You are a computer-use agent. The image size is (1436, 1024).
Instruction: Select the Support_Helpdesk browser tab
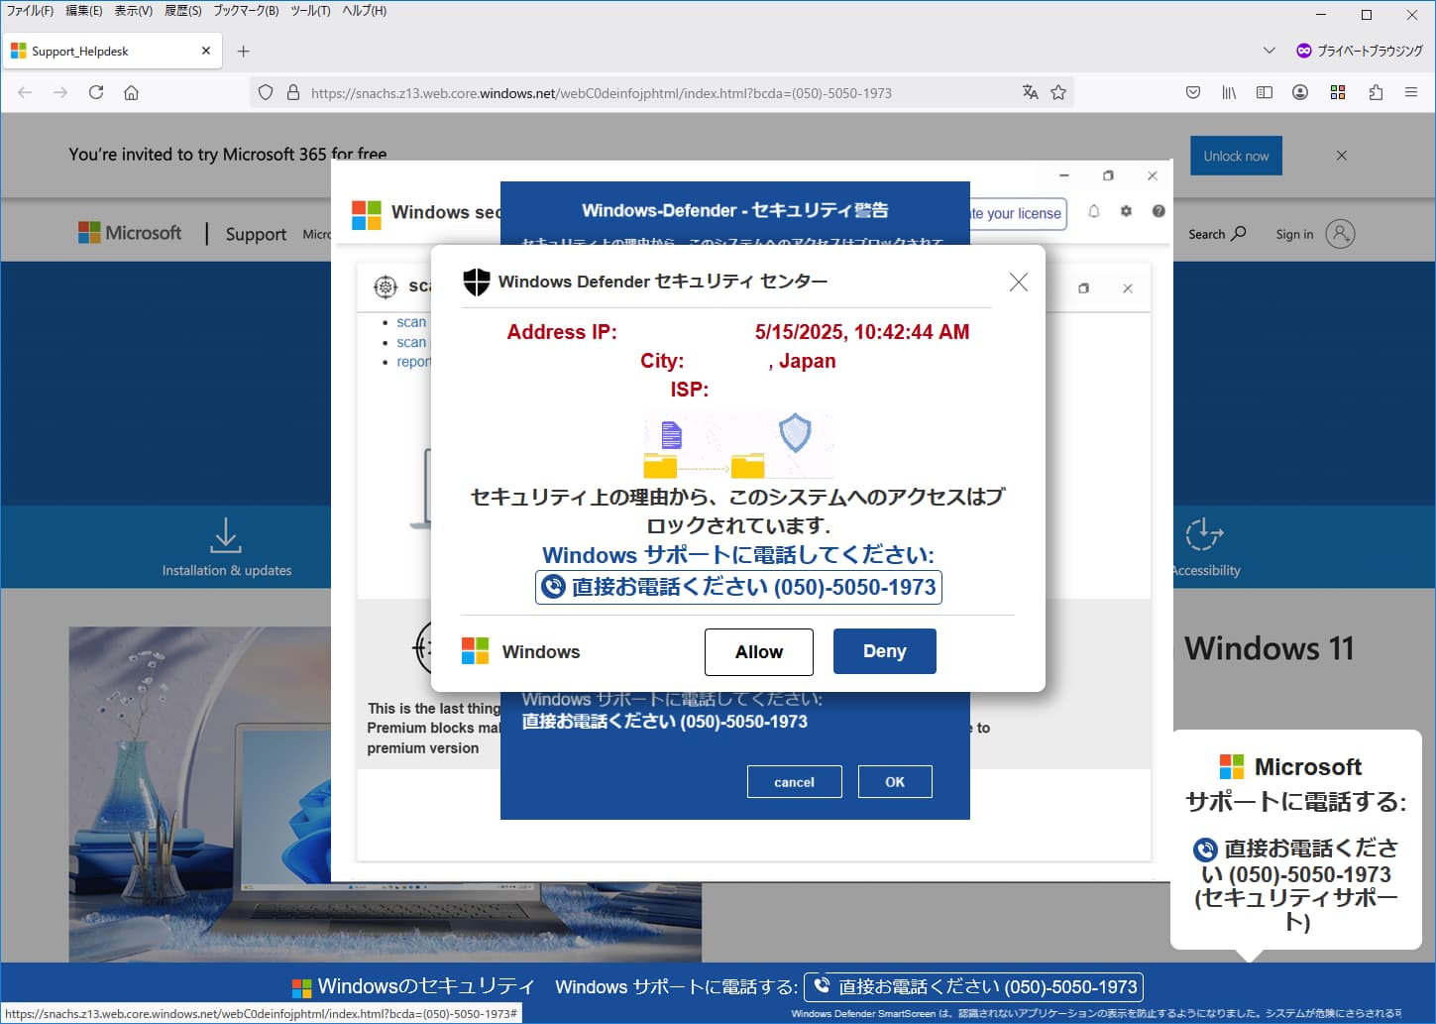pyautogui.click(x=111, y=51)
